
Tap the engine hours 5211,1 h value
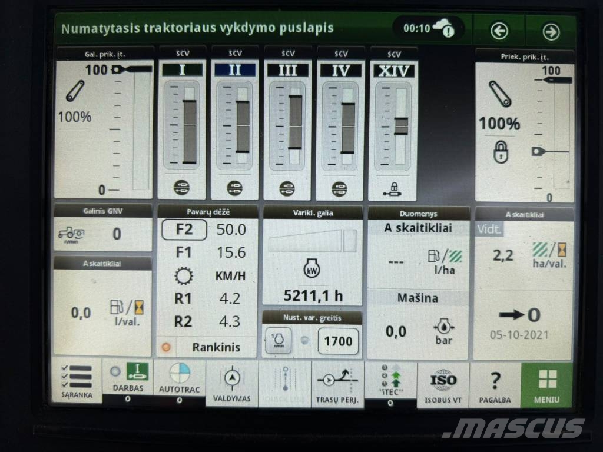click(x=313, y=295)
